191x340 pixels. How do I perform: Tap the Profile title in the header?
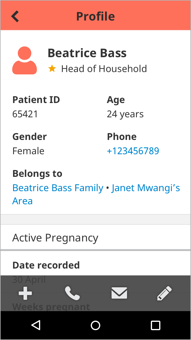(x=95, y=16)
